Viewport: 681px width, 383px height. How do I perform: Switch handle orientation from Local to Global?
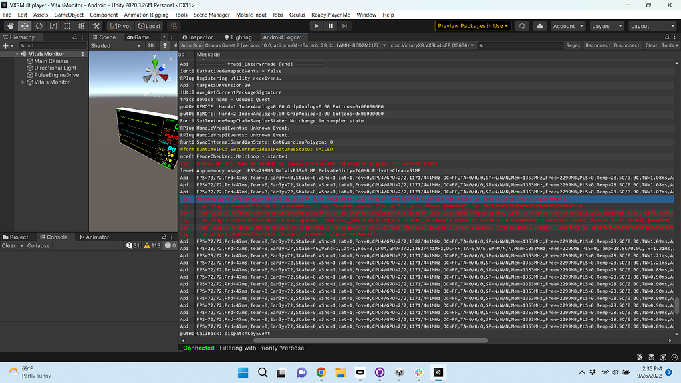(x=148, y=27)
